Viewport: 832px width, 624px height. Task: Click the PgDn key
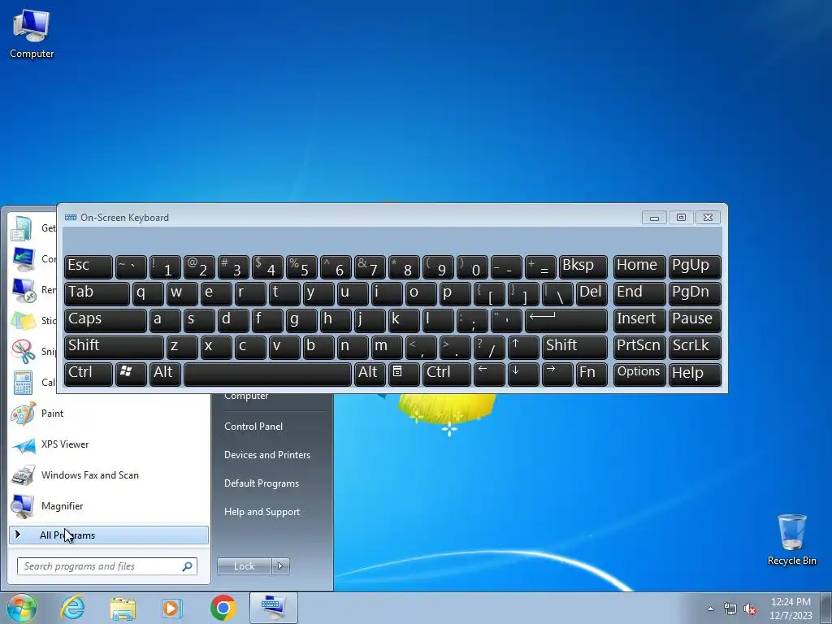[695, 293]
